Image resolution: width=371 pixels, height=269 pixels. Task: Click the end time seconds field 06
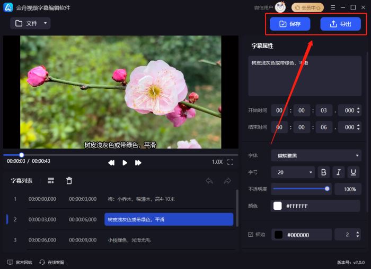click(324, 127)
